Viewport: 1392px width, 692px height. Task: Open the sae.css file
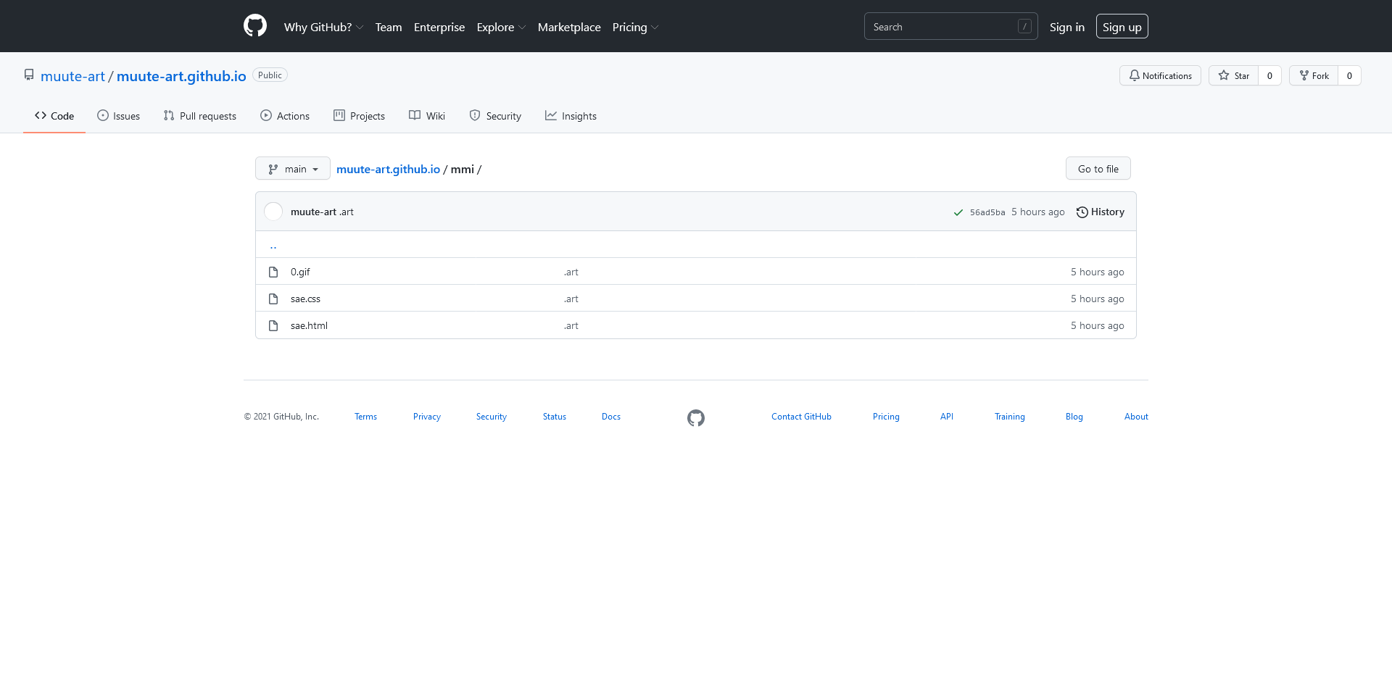click(305, 299)
